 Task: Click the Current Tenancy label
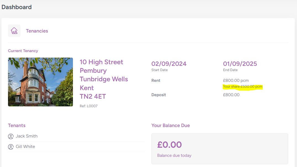[23, 51]
